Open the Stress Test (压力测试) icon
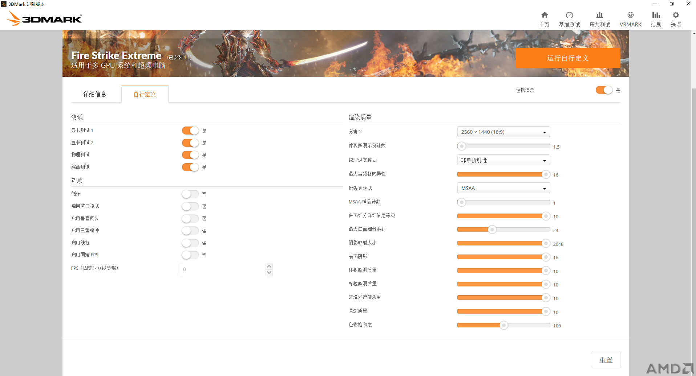 (600, 15)
